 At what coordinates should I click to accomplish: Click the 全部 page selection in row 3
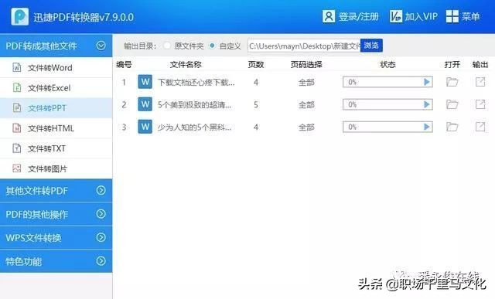click(x=306, y=127)
